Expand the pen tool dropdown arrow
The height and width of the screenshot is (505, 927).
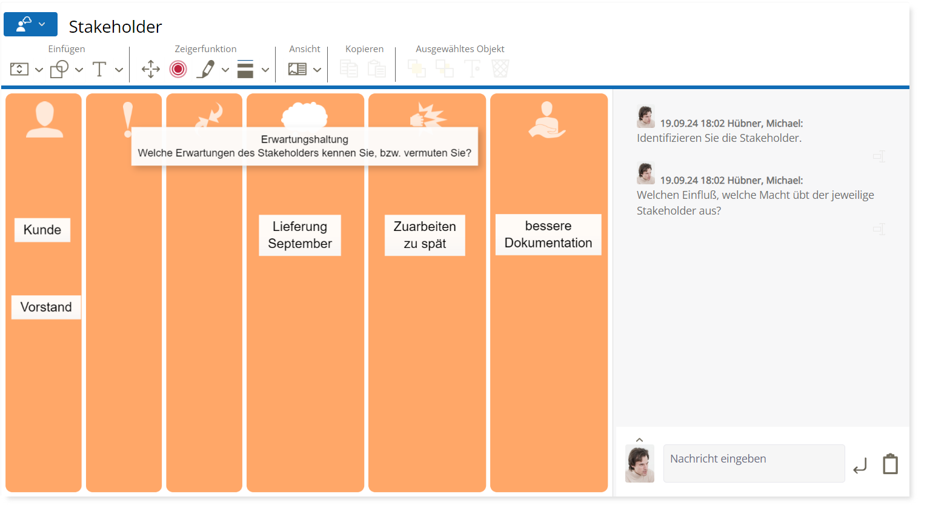[225, 70]
